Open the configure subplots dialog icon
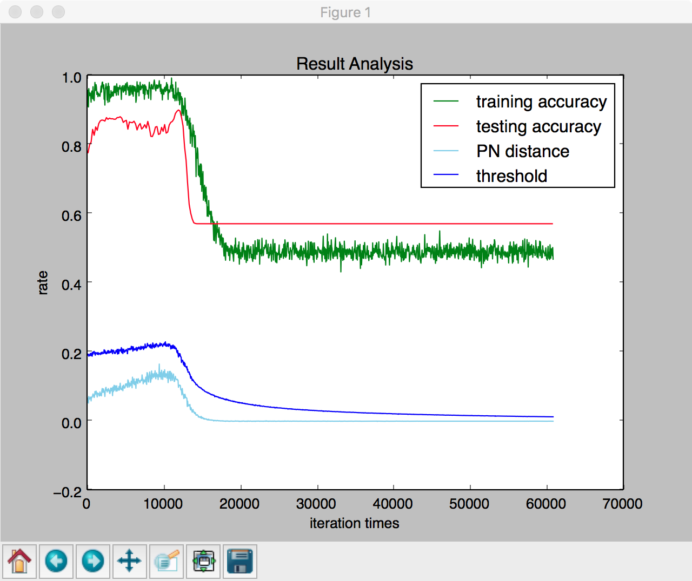This screenshot has width=692, height=581. tap(203, 562)
